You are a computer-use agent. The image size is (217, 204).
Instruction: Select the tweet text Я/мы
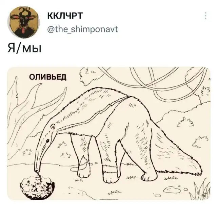point(24,48)
